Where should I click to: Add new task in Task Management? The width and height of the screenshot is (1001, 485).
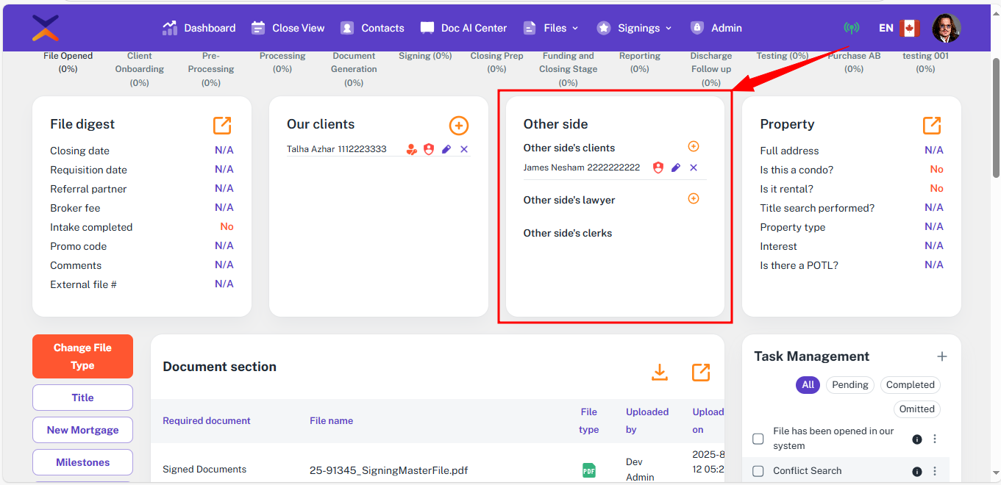[941, 356]
